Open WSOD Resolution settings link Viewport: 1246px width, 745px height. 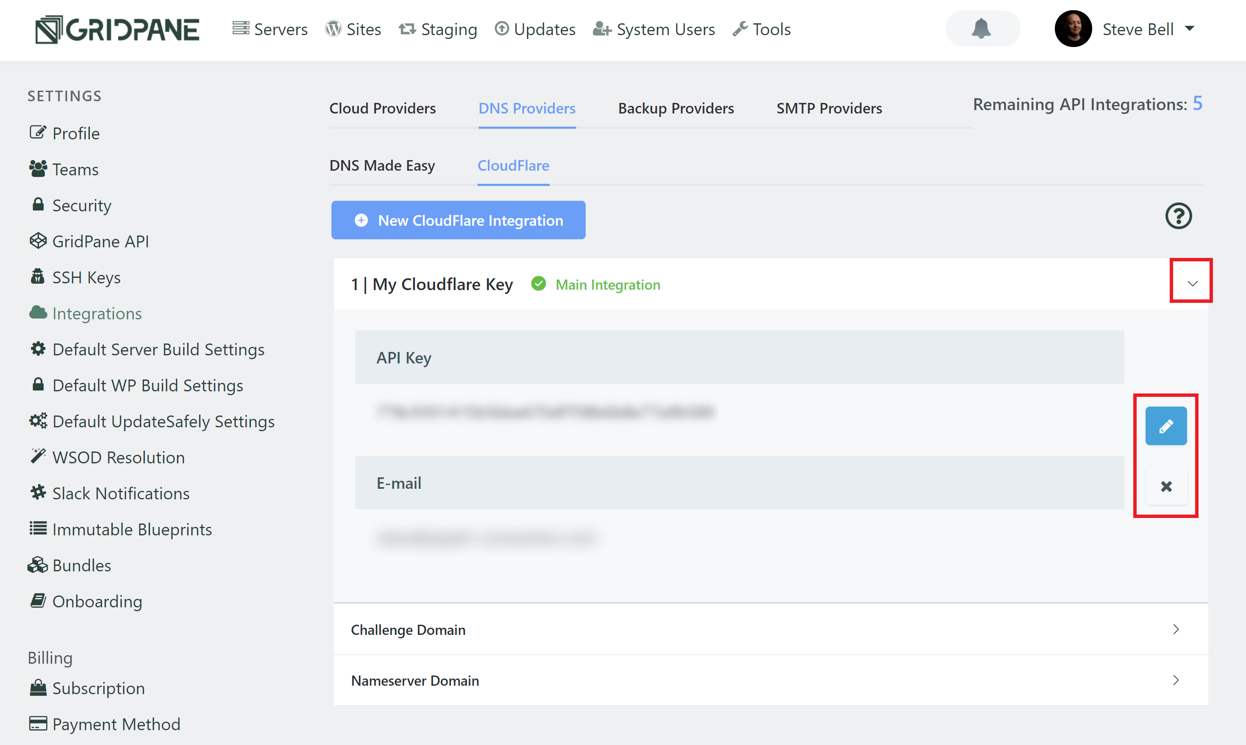(119, 457)
